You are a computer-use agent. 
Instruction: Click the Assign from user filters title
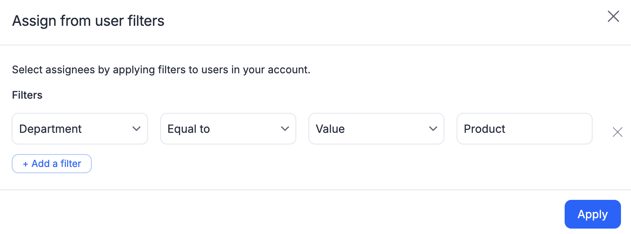pos(88,20)
